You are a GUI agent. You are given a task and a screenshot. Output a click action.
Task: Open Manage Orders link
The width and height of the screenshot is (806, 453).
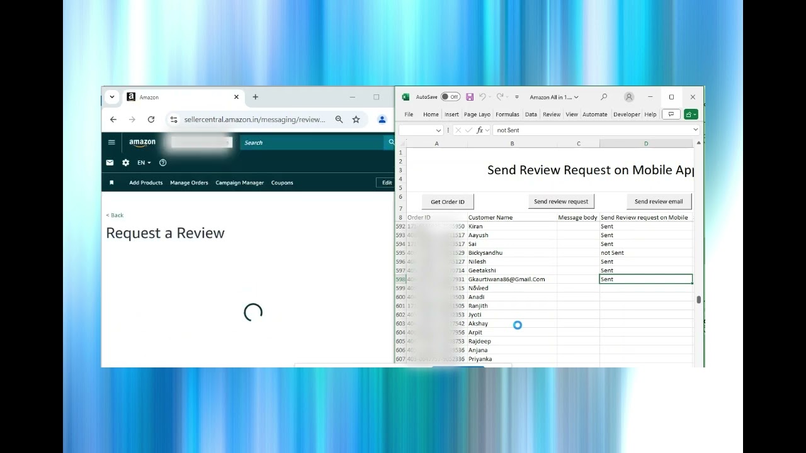tap(189, 182)
